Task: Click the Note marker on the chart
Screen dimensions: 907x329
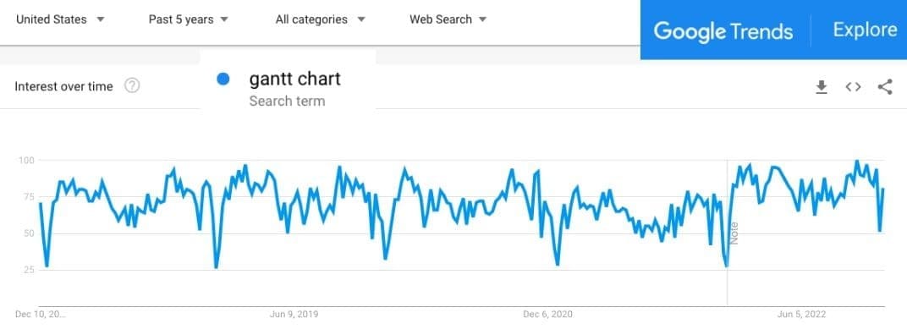Action: tap(734, 233)
